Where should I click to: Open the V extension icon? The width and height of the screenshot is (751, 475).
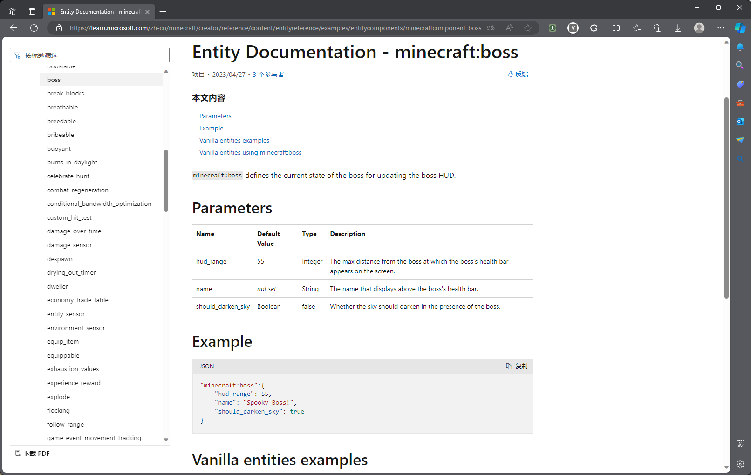click(x=573, y=28)
